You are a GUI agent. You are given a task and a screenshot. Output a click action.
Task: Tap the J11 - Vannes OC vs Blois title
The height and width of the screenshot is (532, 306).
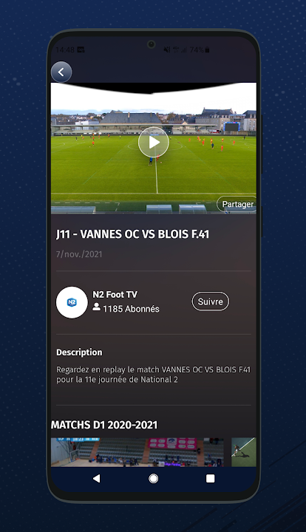132,234
